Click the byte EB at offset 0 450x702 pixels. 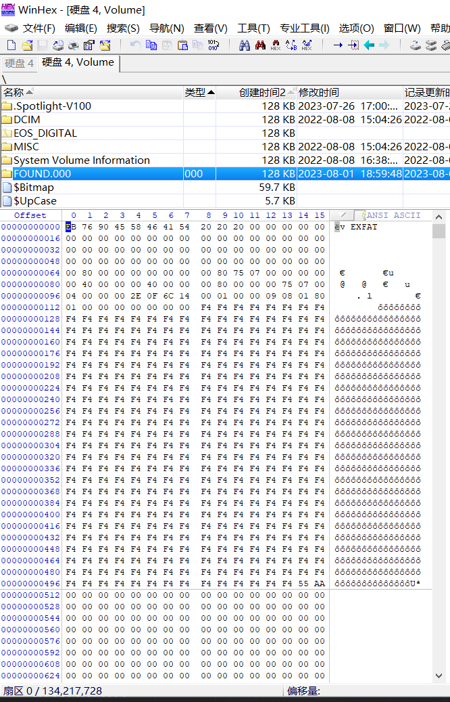coord(71,227)
